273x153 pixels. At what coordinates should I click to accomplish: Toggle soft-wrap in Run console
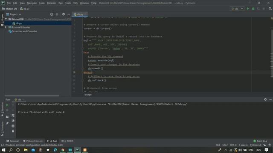coord(13,116)
